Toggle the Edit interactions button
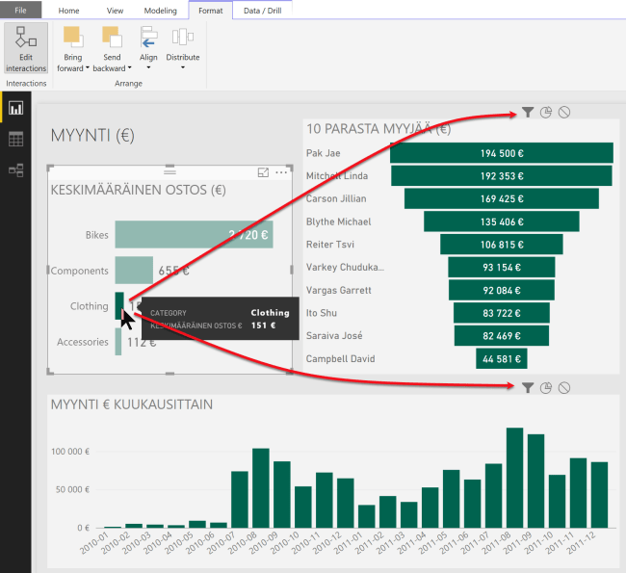The image size is (626, 573). pyautogui.click(x=26, y=48)
